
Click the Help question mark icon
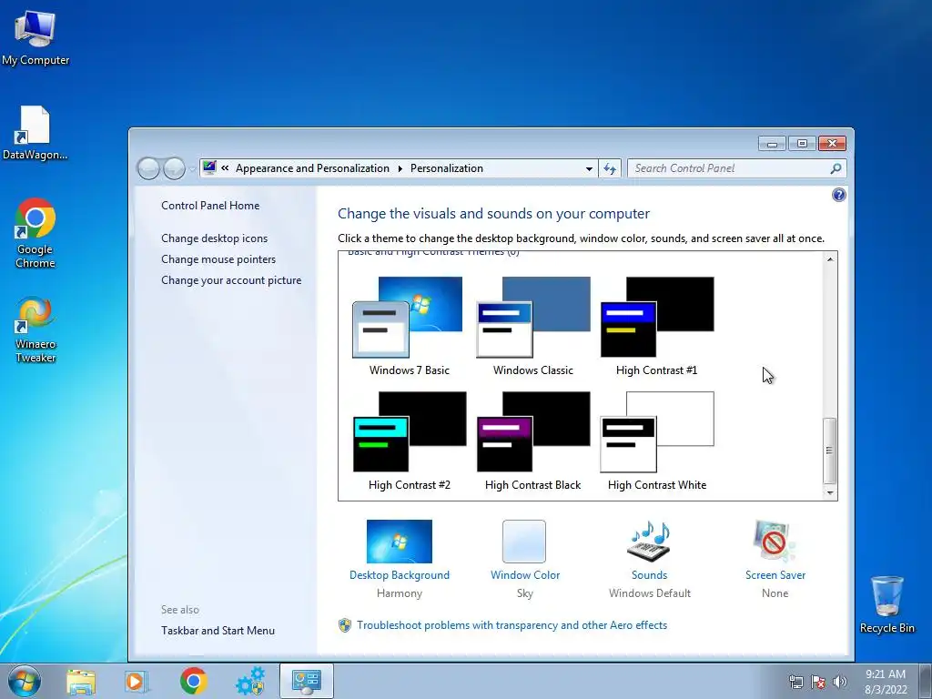[x=838, y=195]
